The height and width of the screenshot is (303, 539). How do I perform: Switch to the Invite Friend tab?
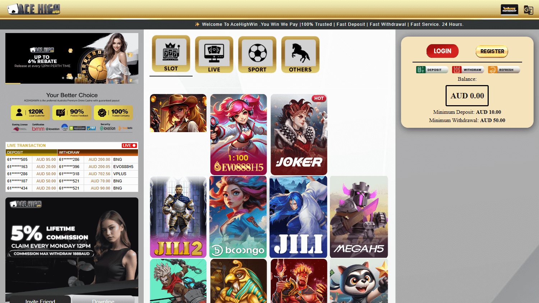tap(40, 300)
